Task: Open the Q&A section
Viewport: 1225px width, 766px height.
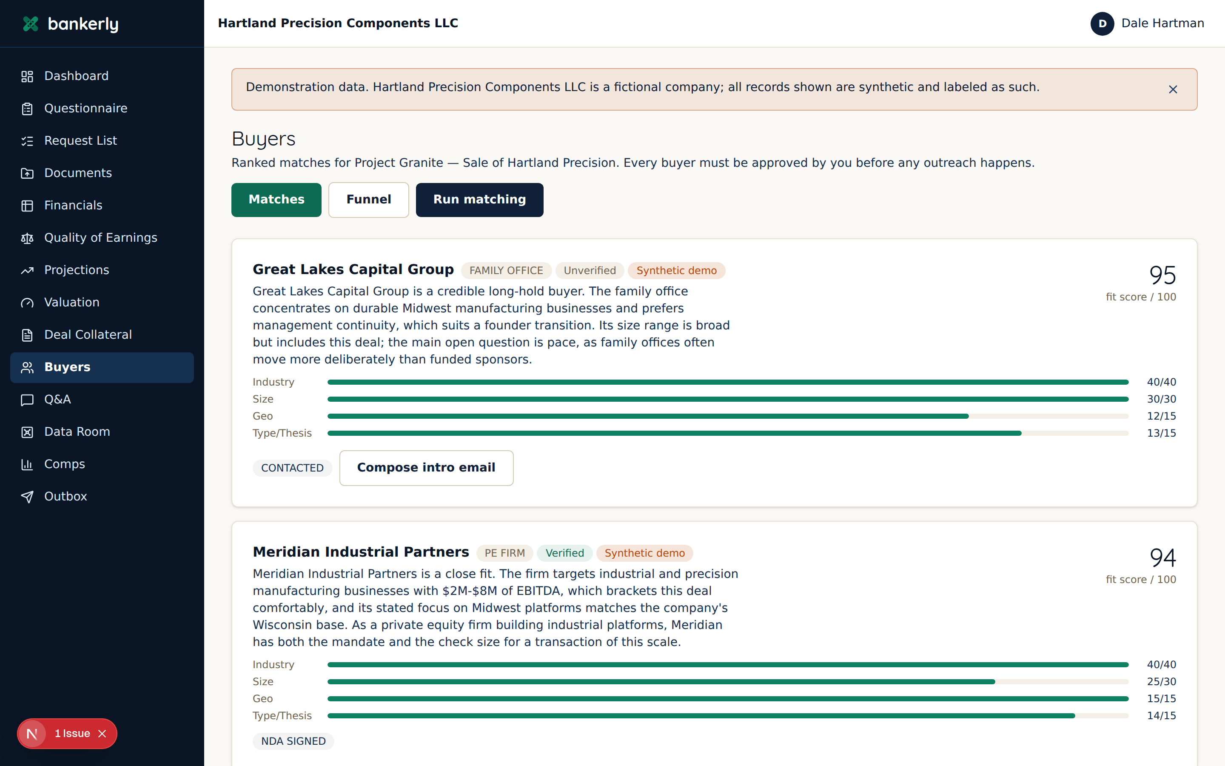Action: pyautogui.click(x=102, y=400)
